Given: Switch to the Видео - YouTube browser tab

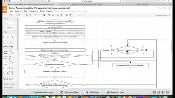Looking at the screenshot, I should tap(142, 5).
